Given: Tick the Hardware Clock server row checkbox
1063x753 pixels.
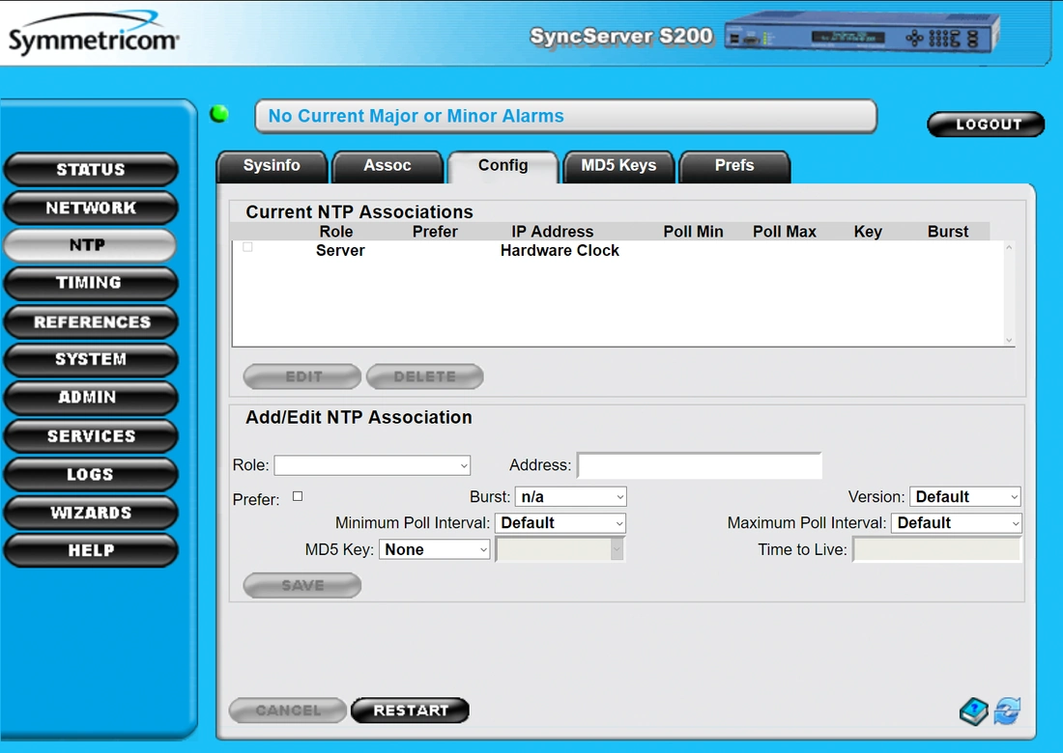Looking at the screenshot, I should click(x=248, y=247).
